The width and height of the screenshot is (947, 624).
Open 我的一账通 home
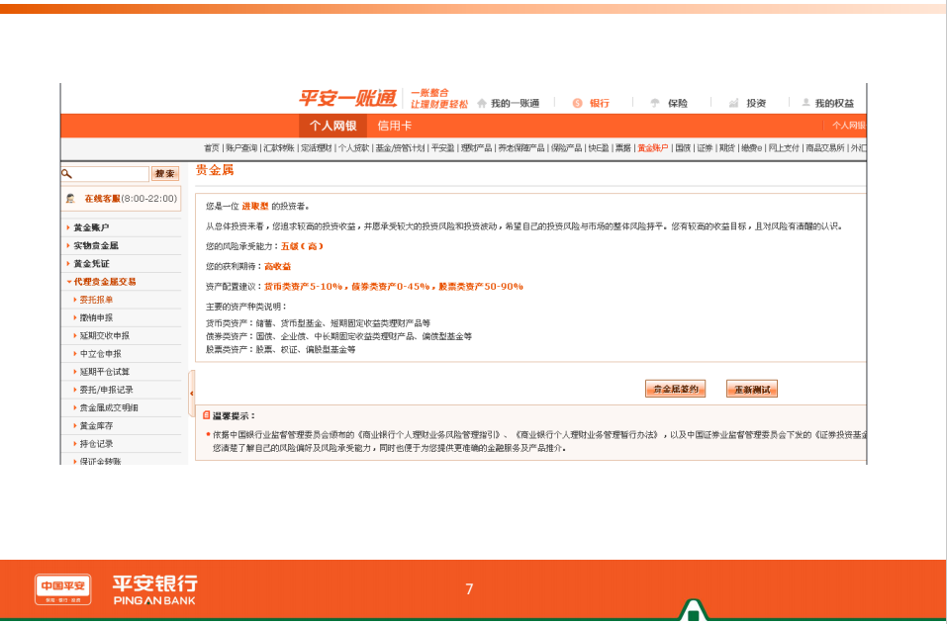[509, 103]
